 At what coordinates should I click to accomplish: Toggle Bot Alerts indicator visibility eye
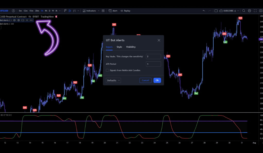(x=14, y=20)
